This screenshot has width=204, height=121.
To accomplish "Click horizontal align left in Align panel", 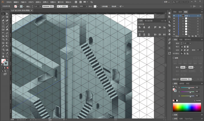I will click(x=139, y=27).
